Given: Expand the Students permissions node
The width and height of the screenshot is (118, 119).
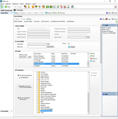Looking at the screenshot, I should click(x=37, y=105).
